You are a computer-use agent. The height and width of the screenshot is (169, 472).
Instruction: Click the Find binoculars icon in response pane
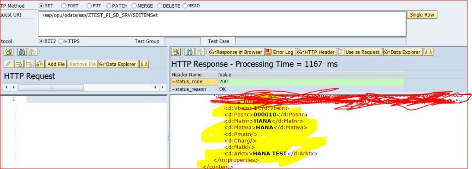[x=189, y=52]
